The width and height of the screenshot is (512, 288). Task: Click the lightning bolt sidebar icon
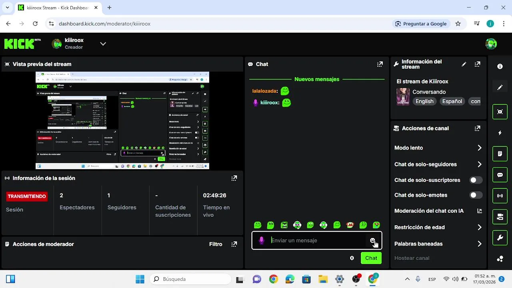pyautogui.click(x=500, y=133)
